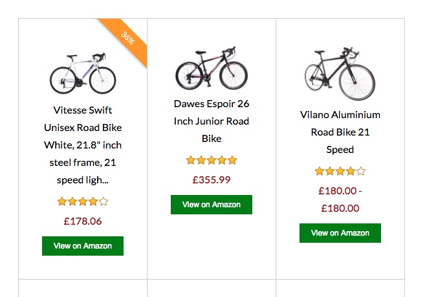The image size is (425, 297).
Task: Open the Dawes Espoir 26 Inch Junior title
Action: click(212, 121)
